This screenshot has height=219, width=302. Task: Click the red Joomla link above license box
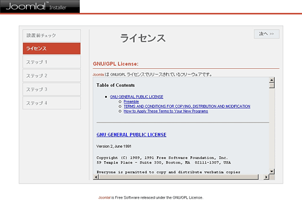[98, 75]
